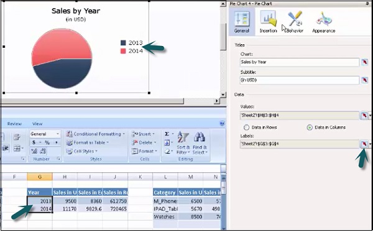Expand the Cell Styles dropdown

tap(82, 151)
